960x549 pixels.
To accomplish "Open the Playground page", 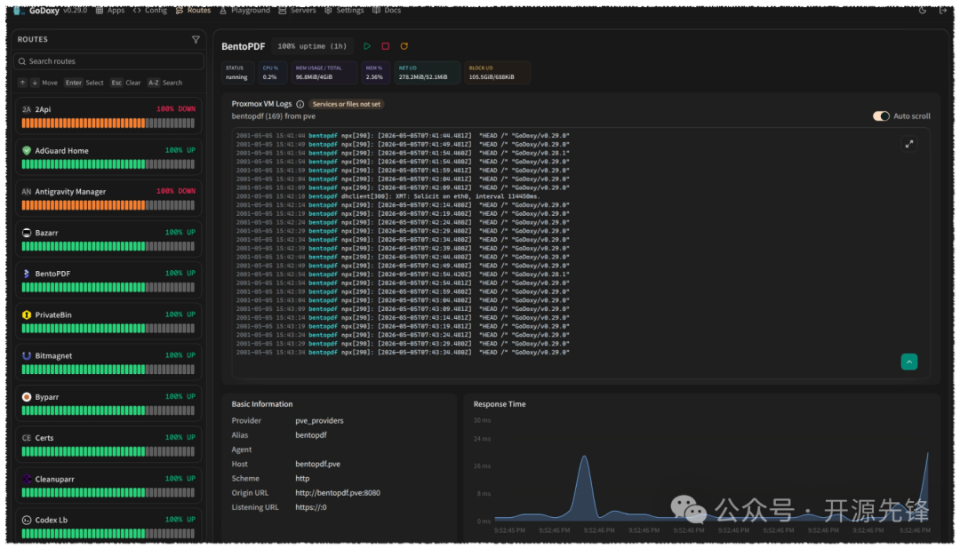I will [244, 10].
